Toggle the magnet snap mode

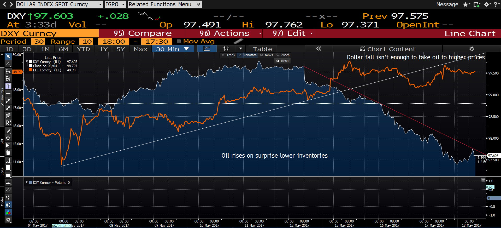pyautogui.click(x=8, y=205)
